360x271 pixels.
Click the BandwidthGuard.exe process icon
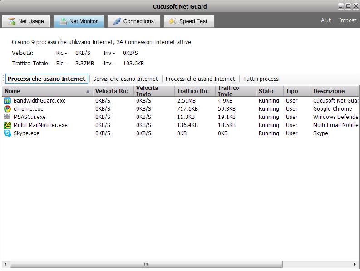(x=7, y=101)
